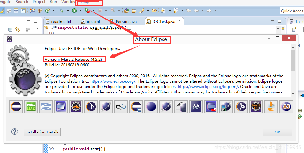This screenshot has width=304, height=153.
Task: Open the orange box download feature icon
Action: (271, 107)
